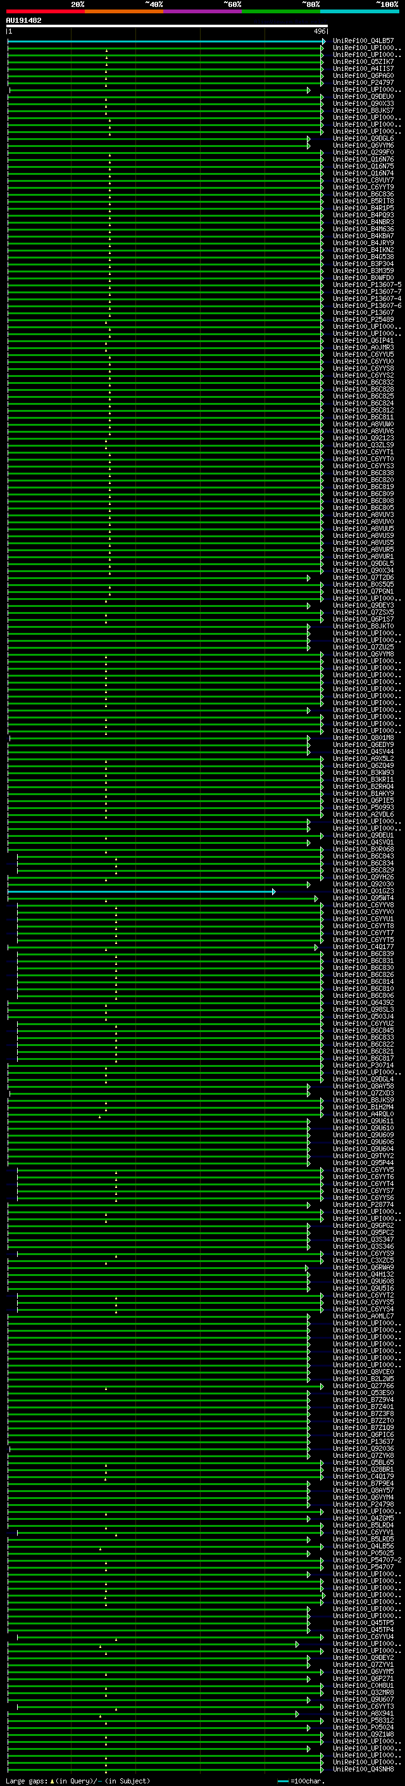This screenshot has width=405, height=1786.
Task: Open hit UniRef100_A4IIS7
Action: 363,68
